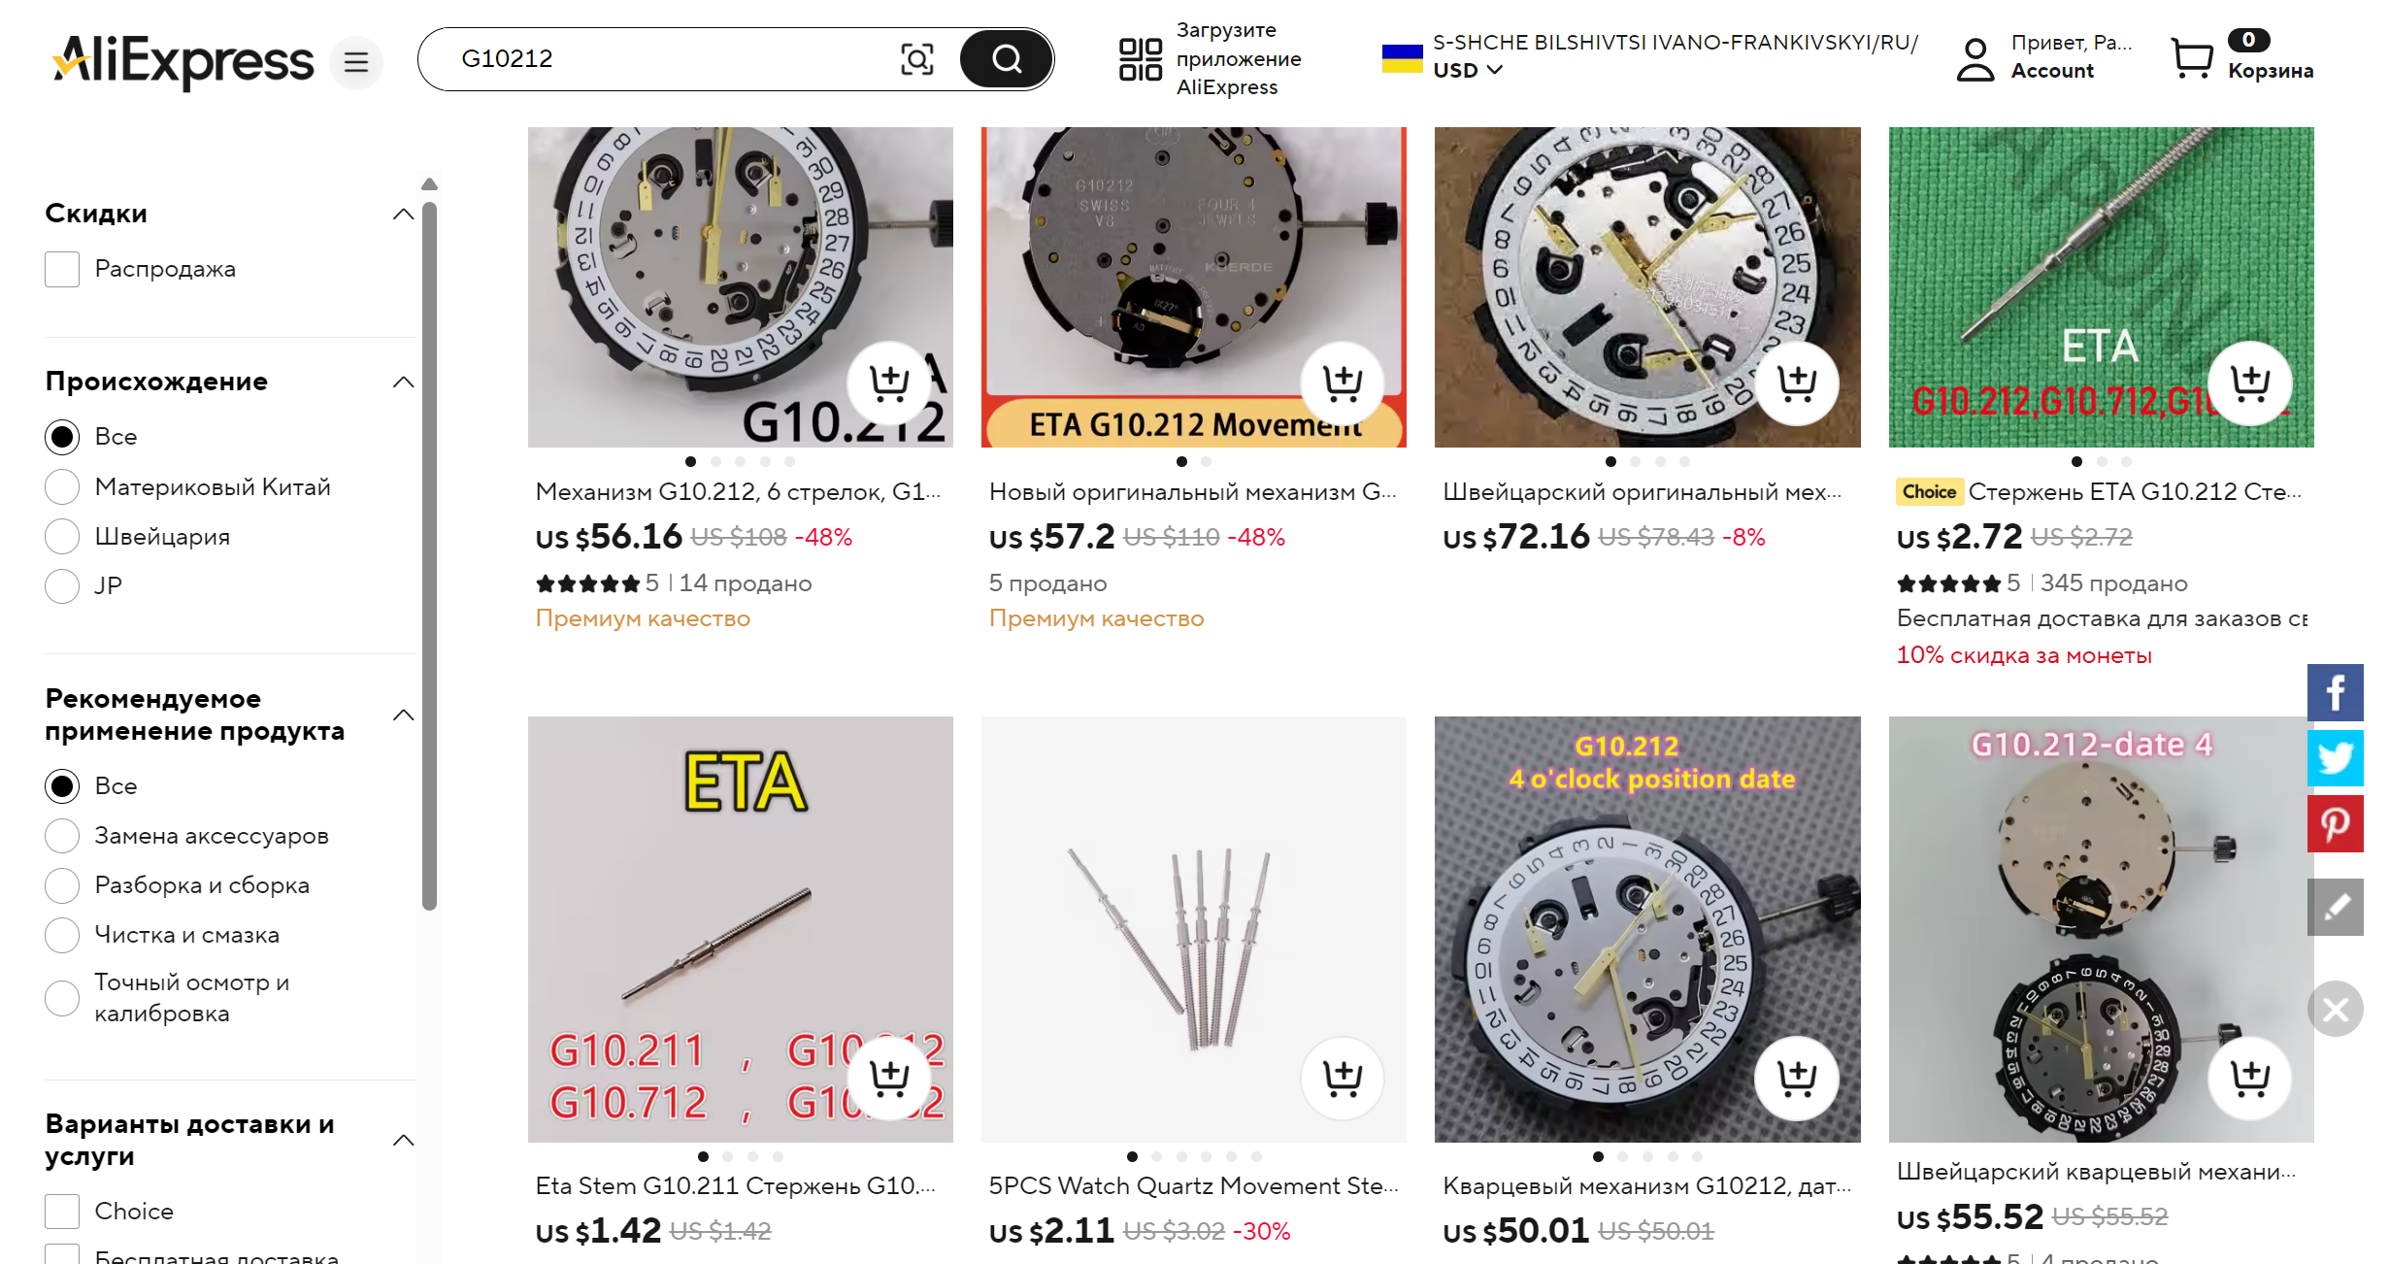
Task: Share page on Twitter
Action: pyautogui.click(x=2336, y=757)
